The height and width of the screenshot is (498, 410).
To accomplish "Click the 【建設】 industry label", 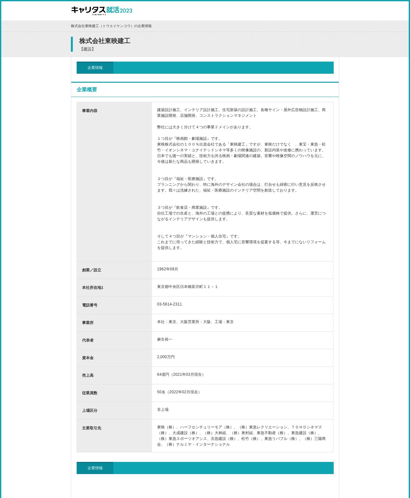I will click(87, 49).
